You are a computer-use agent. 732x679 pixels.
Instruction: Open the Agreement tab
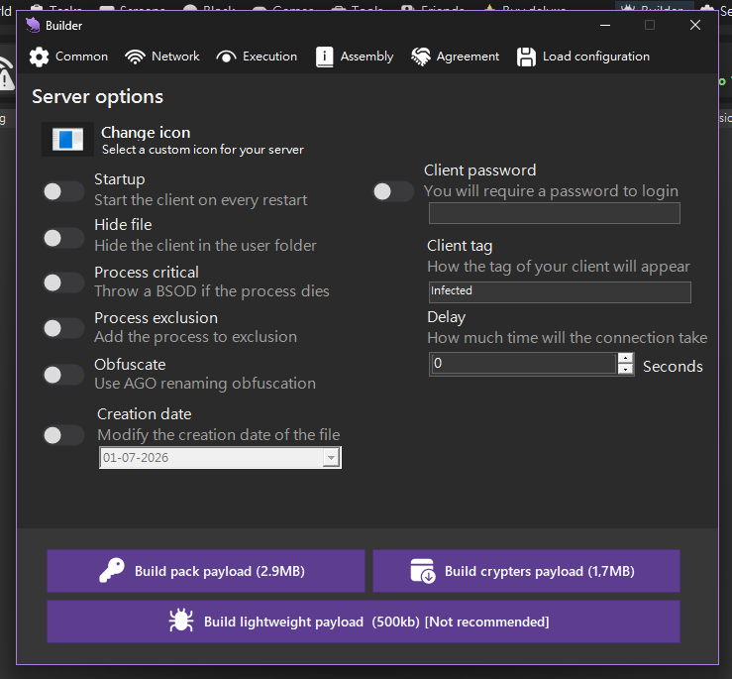[x=456, y=57]
